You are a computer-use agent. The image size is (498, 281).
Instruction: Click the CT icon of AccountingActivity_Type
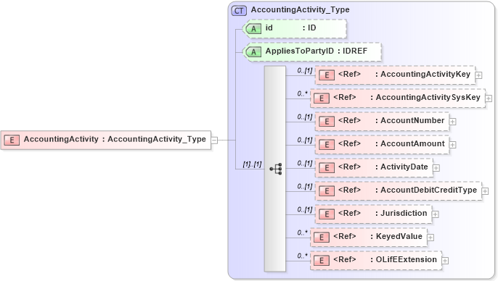tap(239, 11)
